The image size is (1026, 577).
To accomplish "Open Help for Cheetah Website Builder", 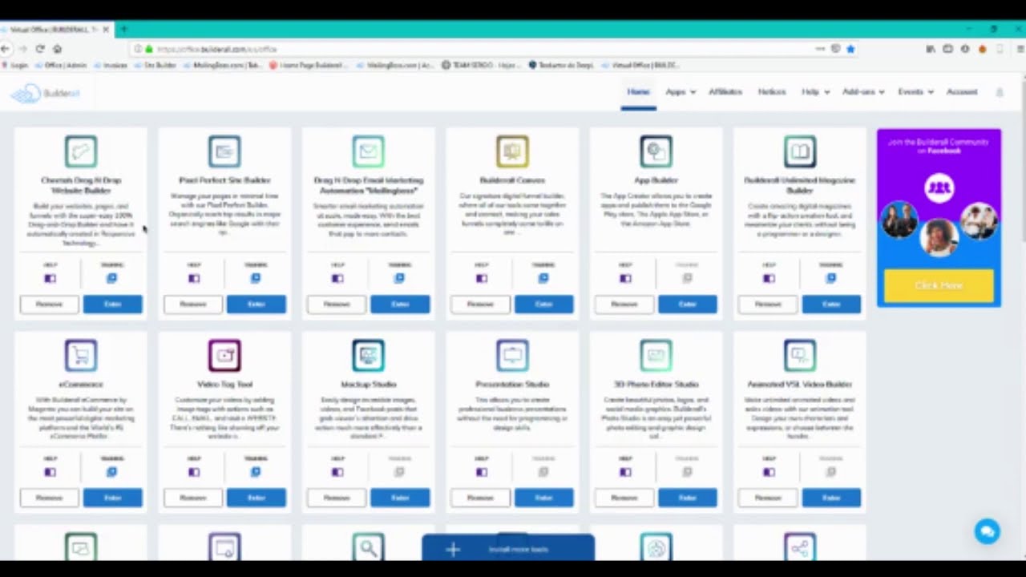I will pos(50,278).
